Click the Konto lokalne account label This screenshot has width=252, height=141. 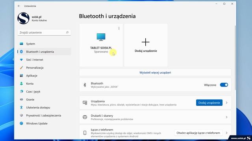(39, 20)
